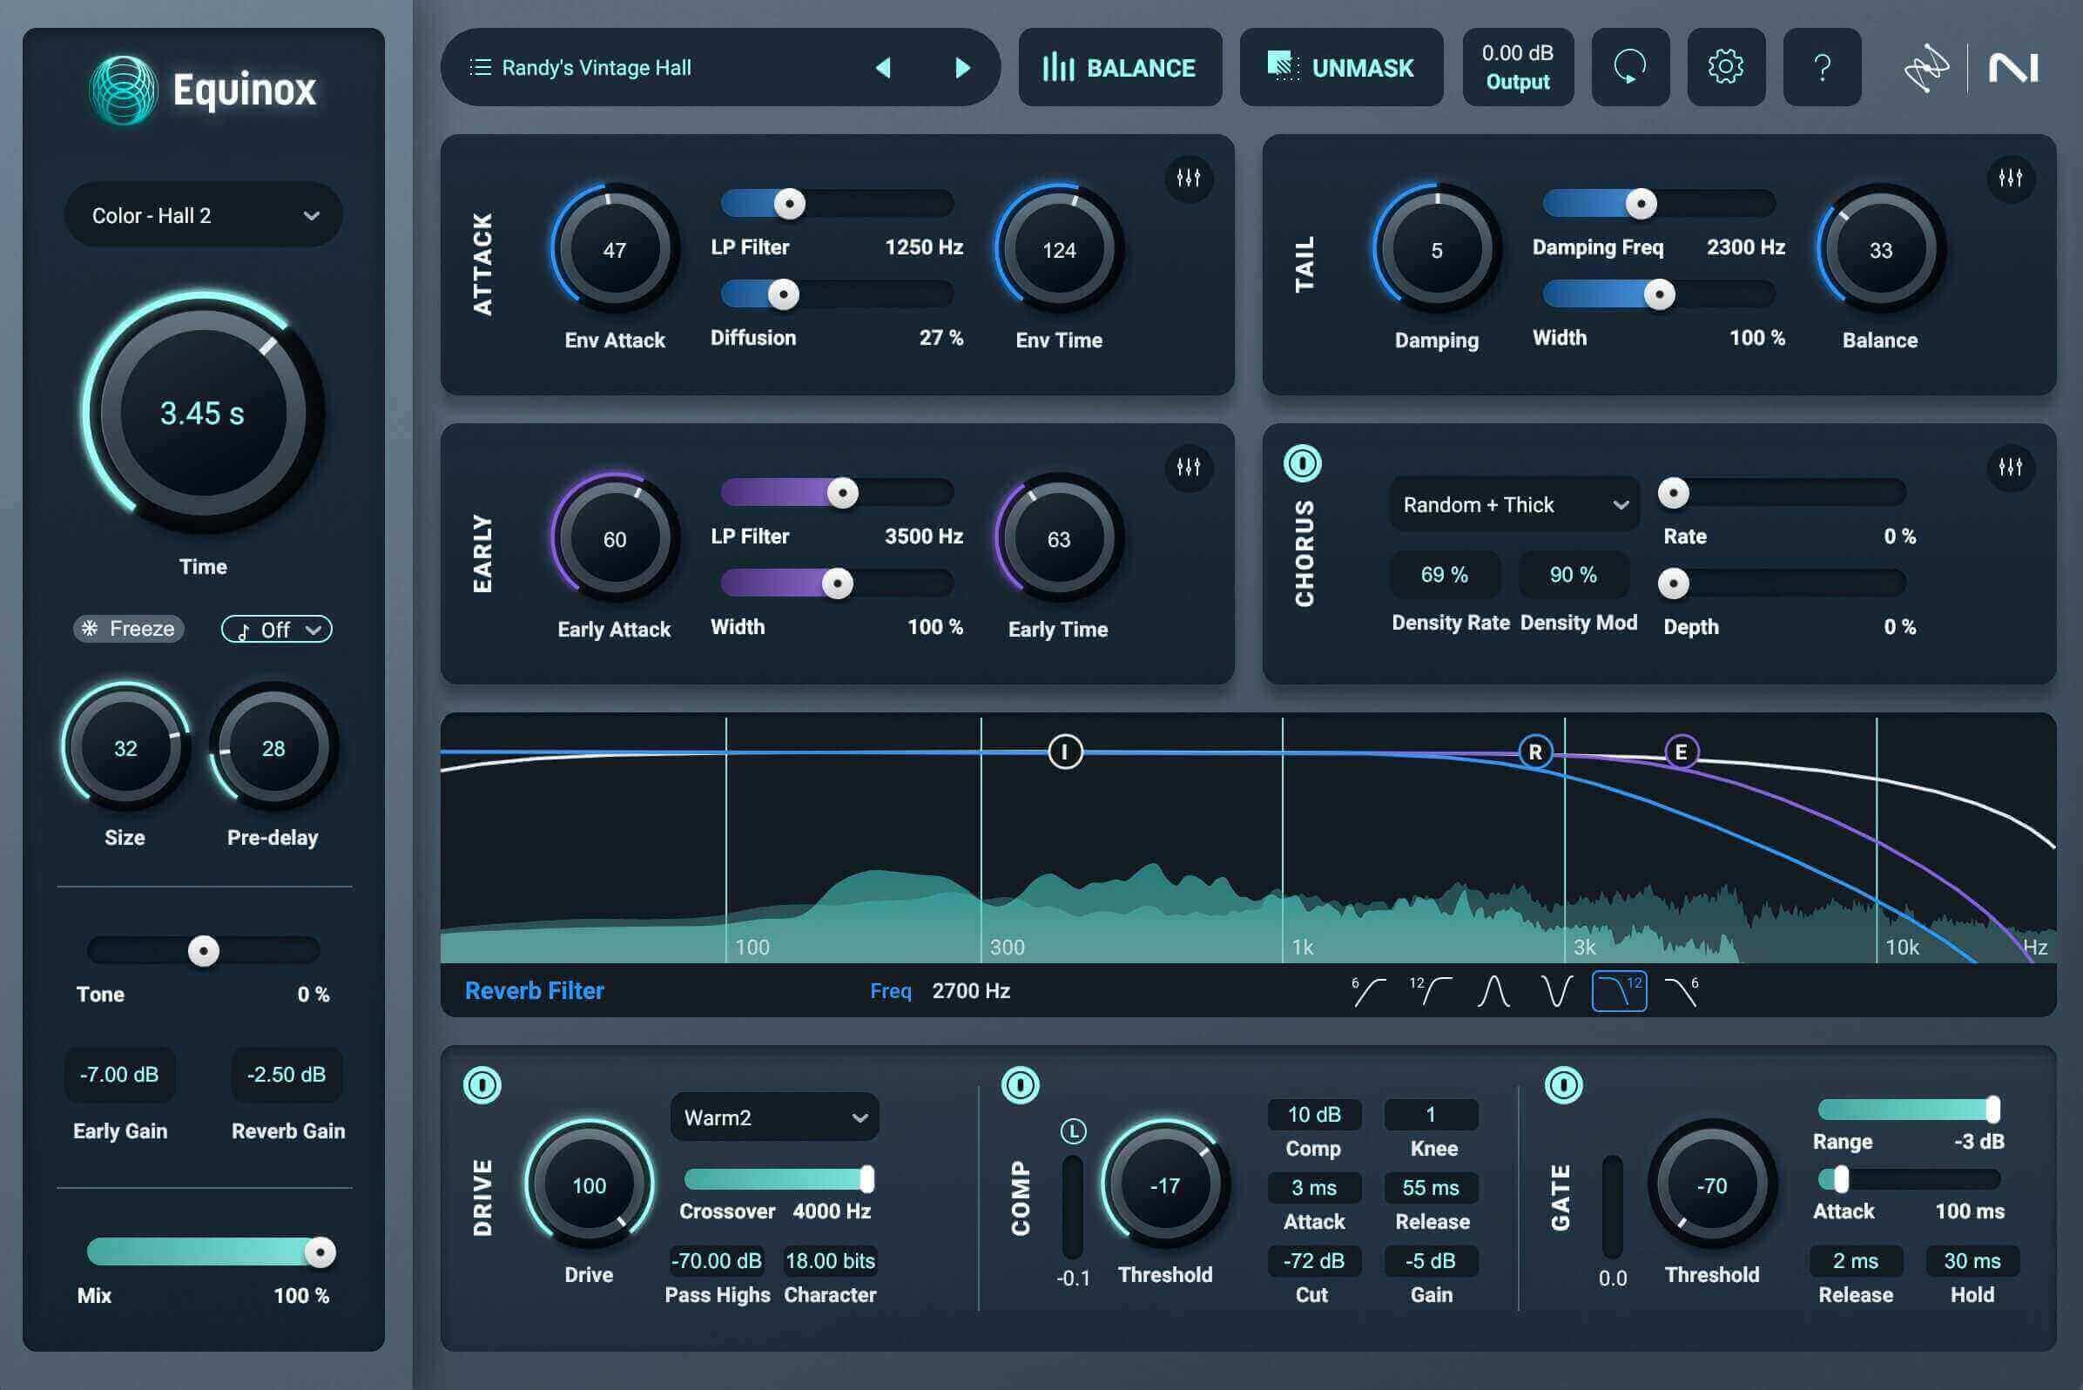Click the Freq 2700 Hz value
This screenshot has height=1390, width=2083.
coord(971,990)
